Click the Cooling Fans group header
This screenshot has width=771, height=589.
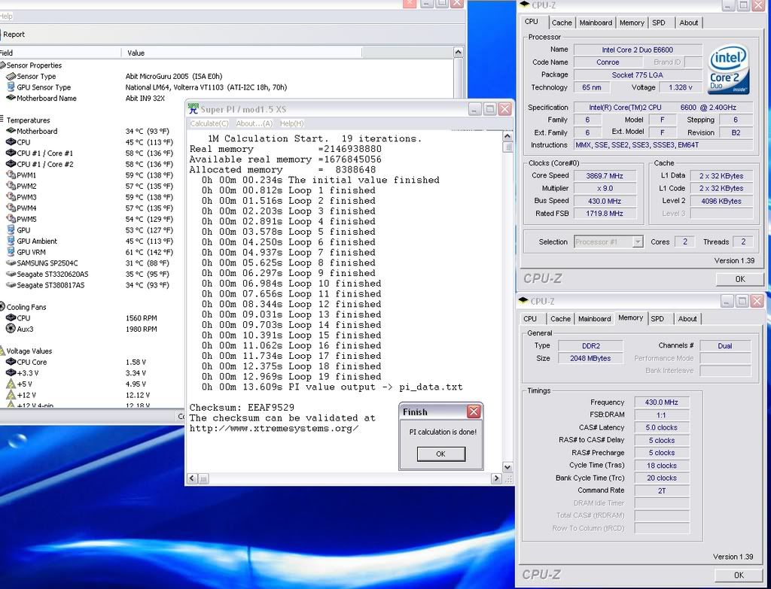(x=26, y=307)
